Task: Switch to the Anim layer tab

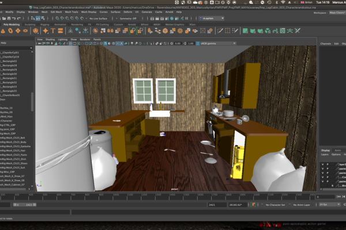Action: click(x=338, y=150)
